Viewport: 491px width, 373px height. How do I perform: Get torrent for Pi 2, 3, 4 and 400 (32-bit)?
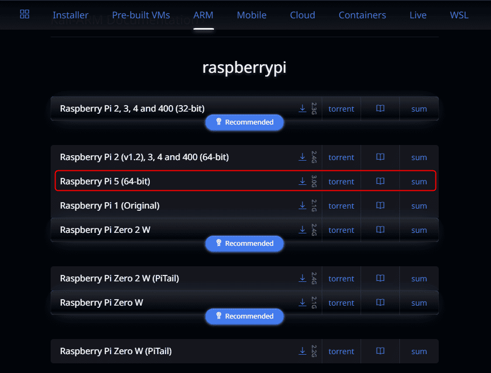pyautogui.click(x=341, y=109)
